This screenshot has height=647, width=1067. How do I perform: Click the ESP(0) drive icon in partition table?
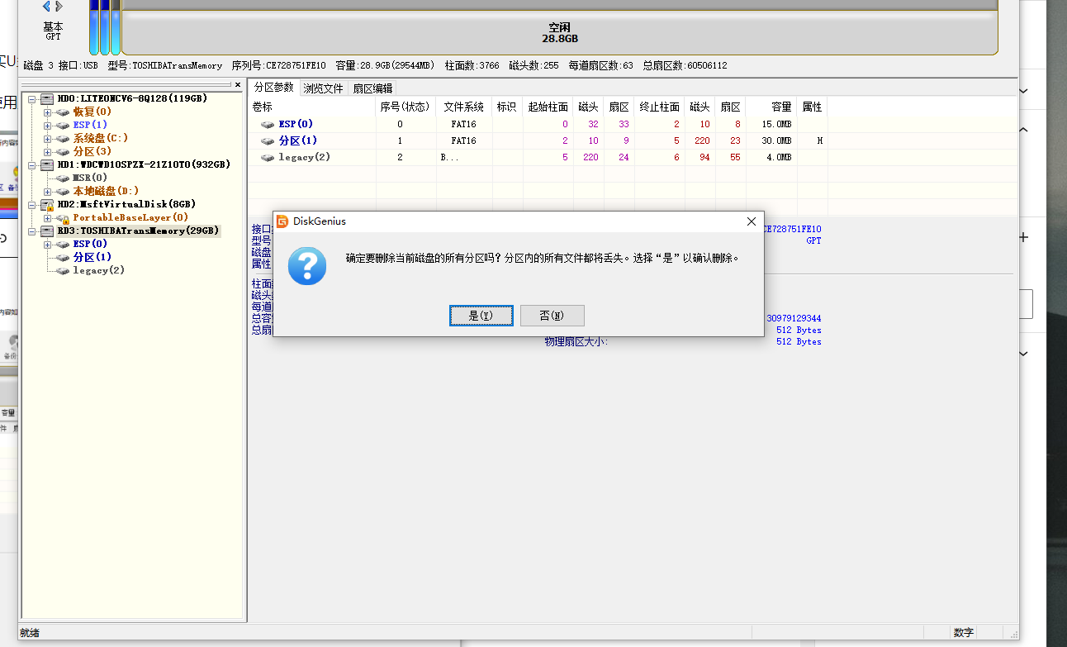(x=268, y=125)
